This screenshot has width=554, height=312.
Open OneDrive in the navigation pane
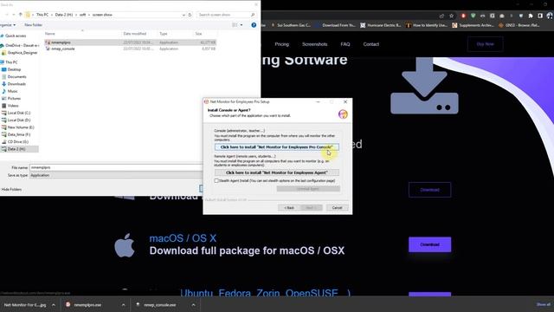tap(20, 46)
